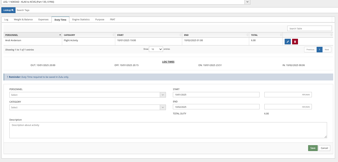Click the Start time HH:mm field
This screenshot has height=162, width=338.
coord(288,95)
